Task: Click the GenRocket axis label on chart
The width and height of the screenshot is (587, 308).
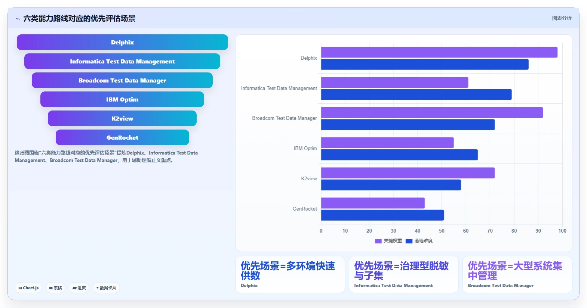Action: coord(304,209)
